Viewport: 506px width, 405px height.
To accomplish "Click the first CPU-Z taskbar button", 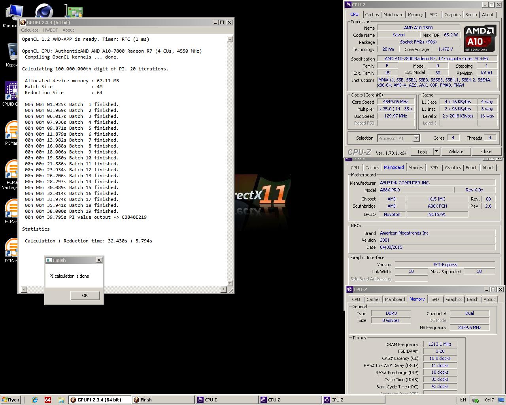I will pyautogui.click(x=226, y=400).
